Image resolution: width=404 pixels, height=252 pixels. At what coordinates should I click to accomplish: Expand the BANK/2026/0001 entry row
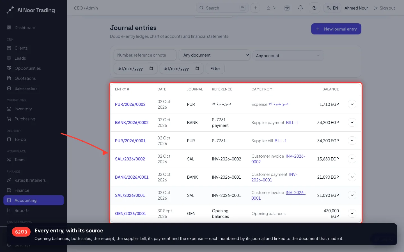click(x=352, y=177)
